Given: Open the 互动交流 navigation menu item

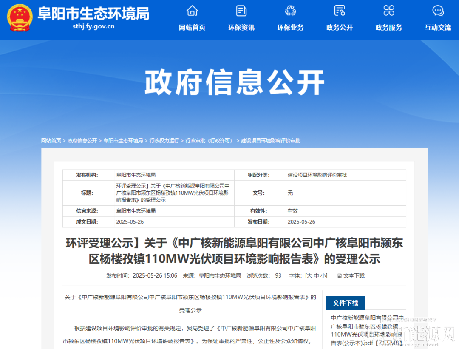Looking at the screenshot, I should point(438,28).
